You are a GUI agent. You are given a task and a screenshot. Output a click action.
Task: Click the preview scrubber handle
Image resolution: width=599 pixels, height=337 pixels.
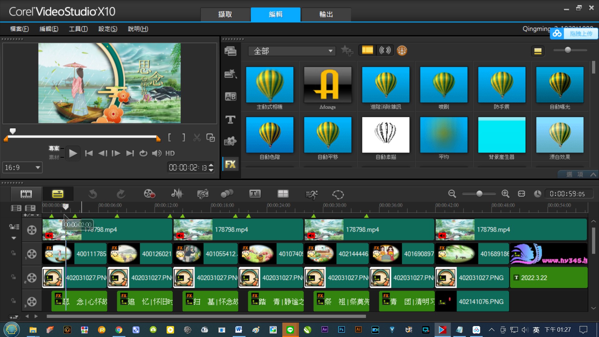point(12,131)
